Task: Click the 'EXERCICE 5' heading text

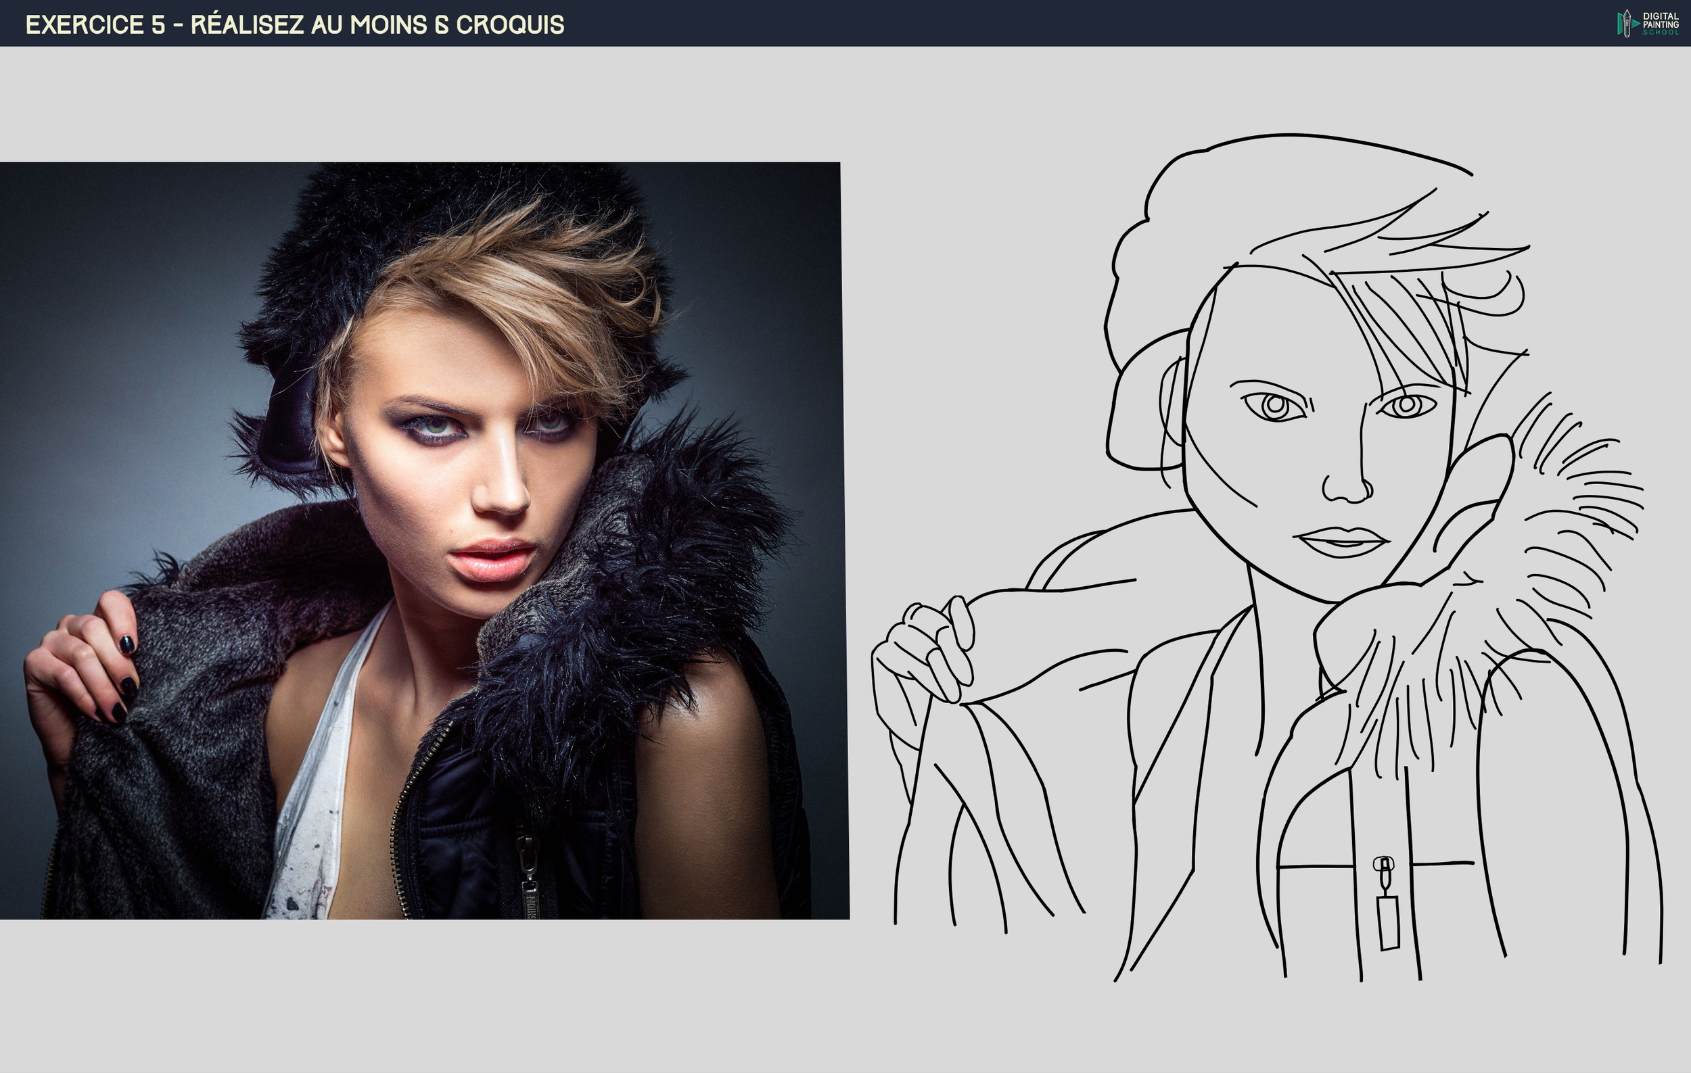Action: (95, 24)
